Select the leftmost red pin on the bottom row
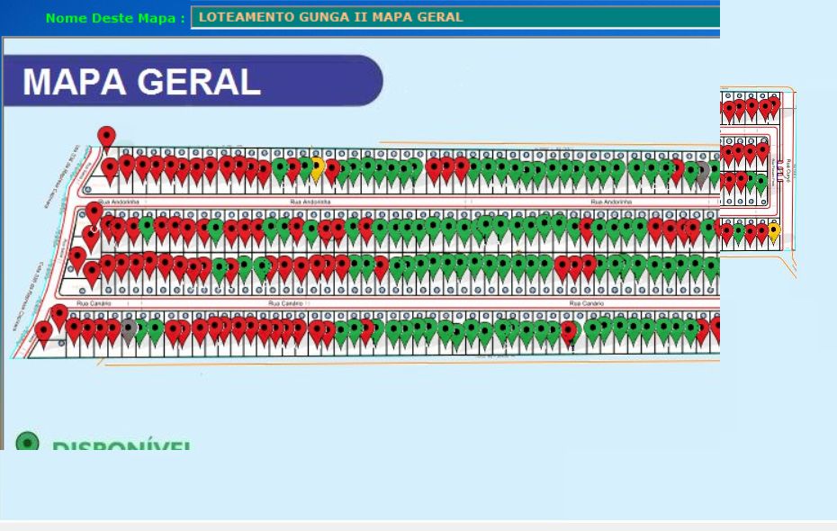Screen dimensions: 837x531 coord(43,332)
